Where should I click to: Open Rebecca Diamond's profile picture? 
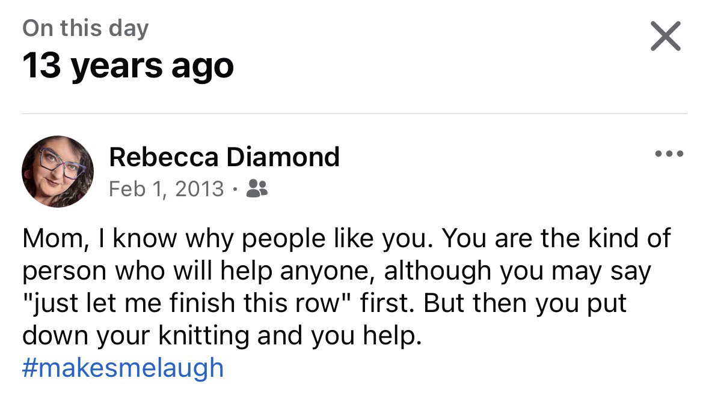58,171
